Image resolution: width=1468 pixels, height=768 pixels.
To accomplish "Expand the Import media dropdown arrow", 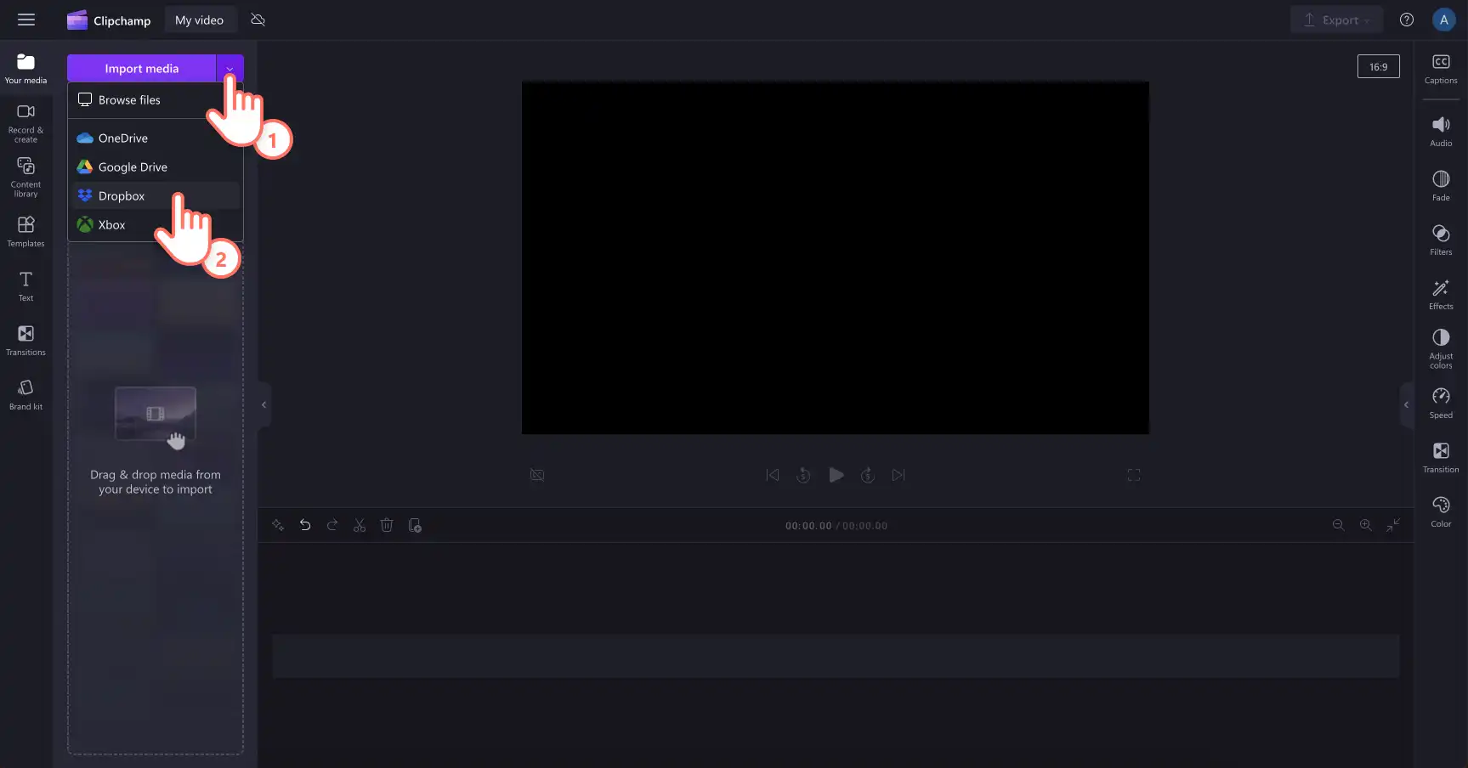I will coord(230,68).
